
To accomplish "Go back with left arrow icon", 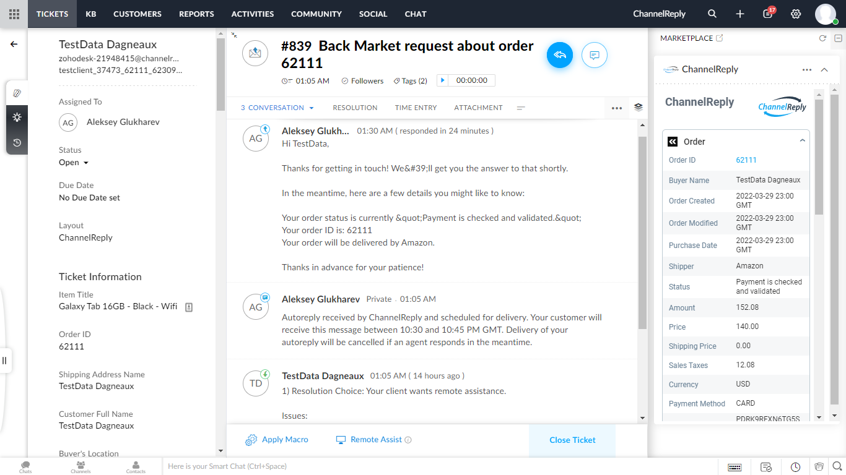I will (x=14, y=44).
